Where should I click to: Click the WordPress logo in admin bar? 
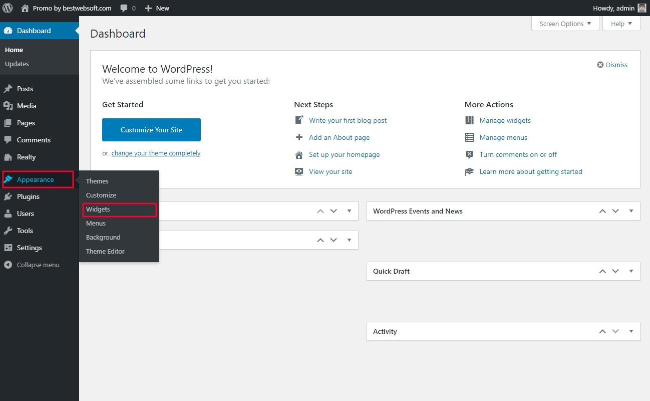8,8
